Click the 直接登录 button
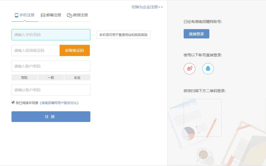This screenshot has height=166, width=266. coord(196,34)
